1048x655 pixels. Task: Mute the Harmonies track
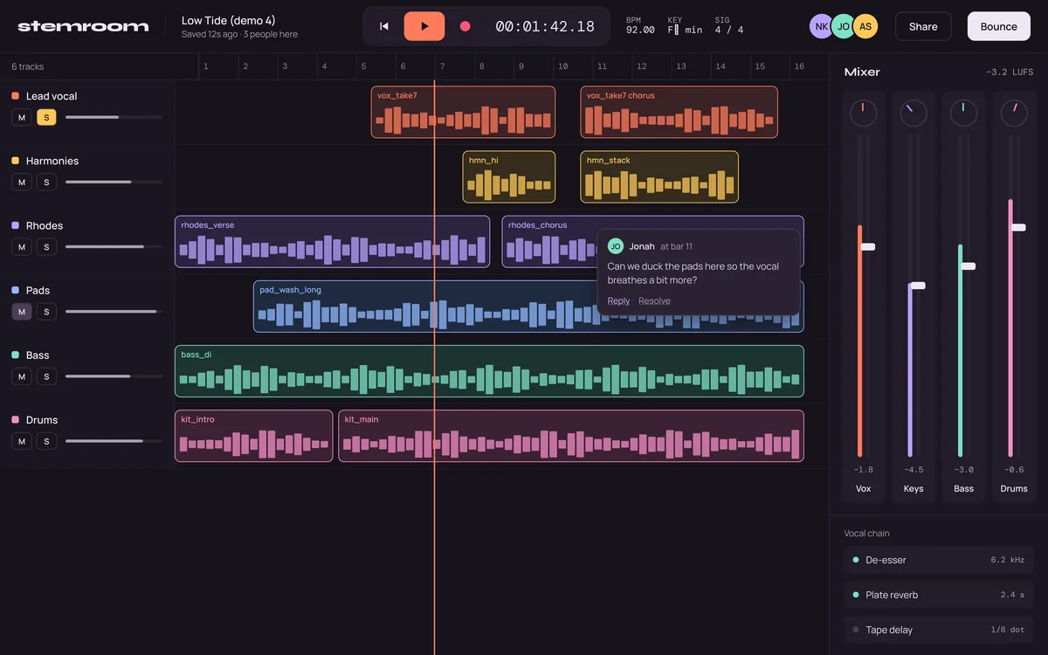22,182
